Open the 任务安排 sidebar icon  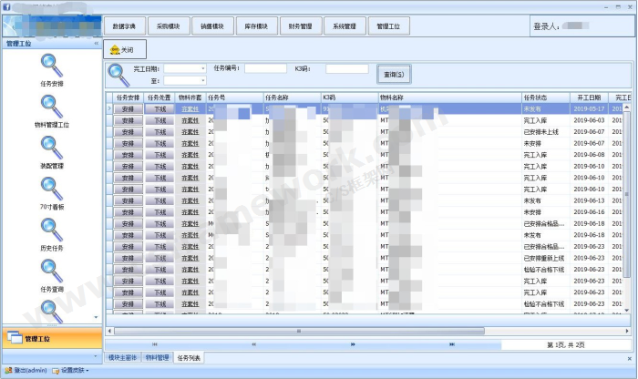(52, 66)
